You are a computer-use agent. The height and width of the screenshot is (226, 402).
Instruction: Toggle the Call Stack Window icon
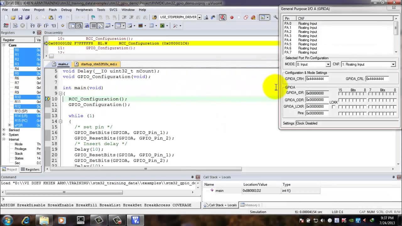[100, 26]
